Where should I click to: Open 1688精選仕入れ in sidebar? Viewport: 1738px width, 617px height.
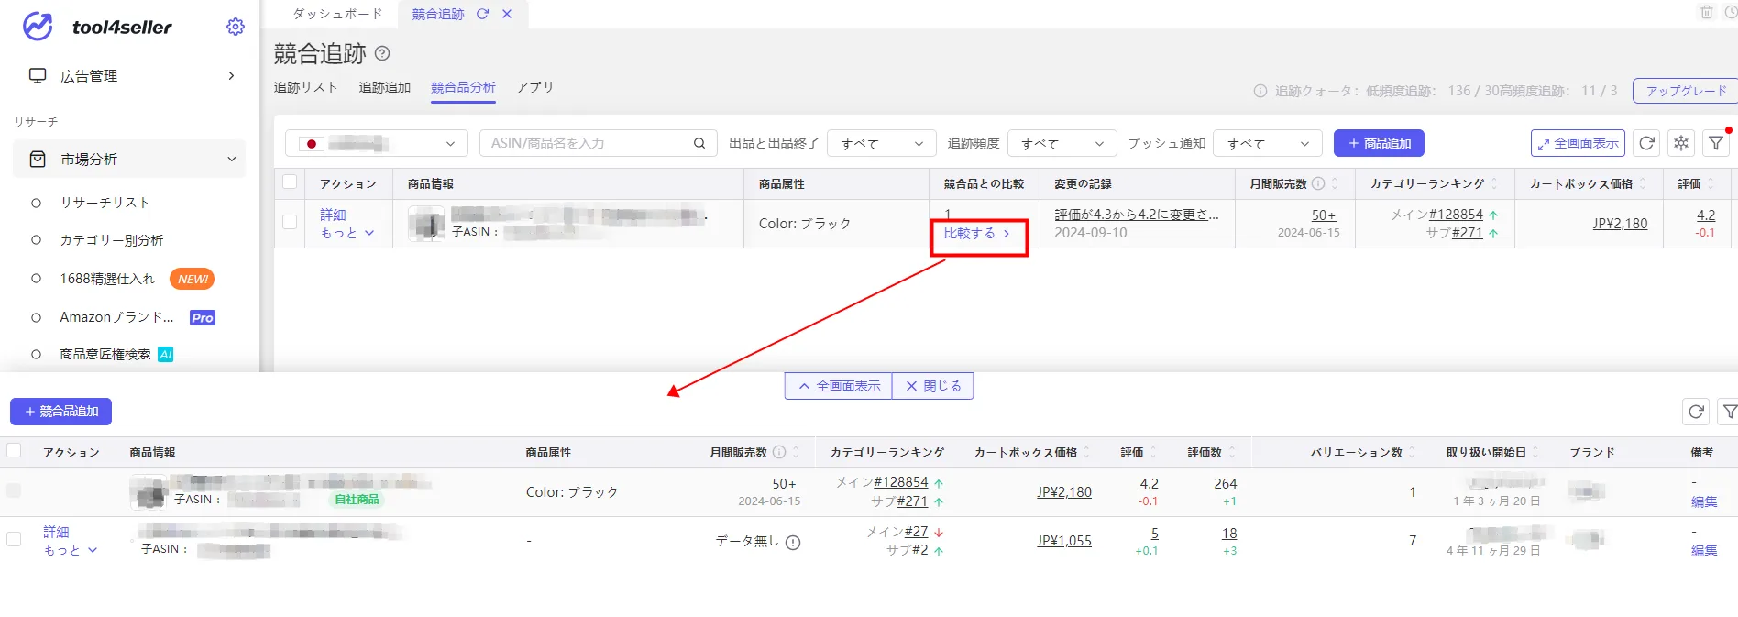pyautogui.click(x=107, y=279)
